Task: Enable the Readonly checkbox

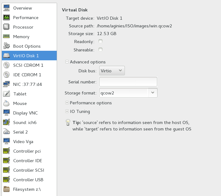Action: click(100, 41)
